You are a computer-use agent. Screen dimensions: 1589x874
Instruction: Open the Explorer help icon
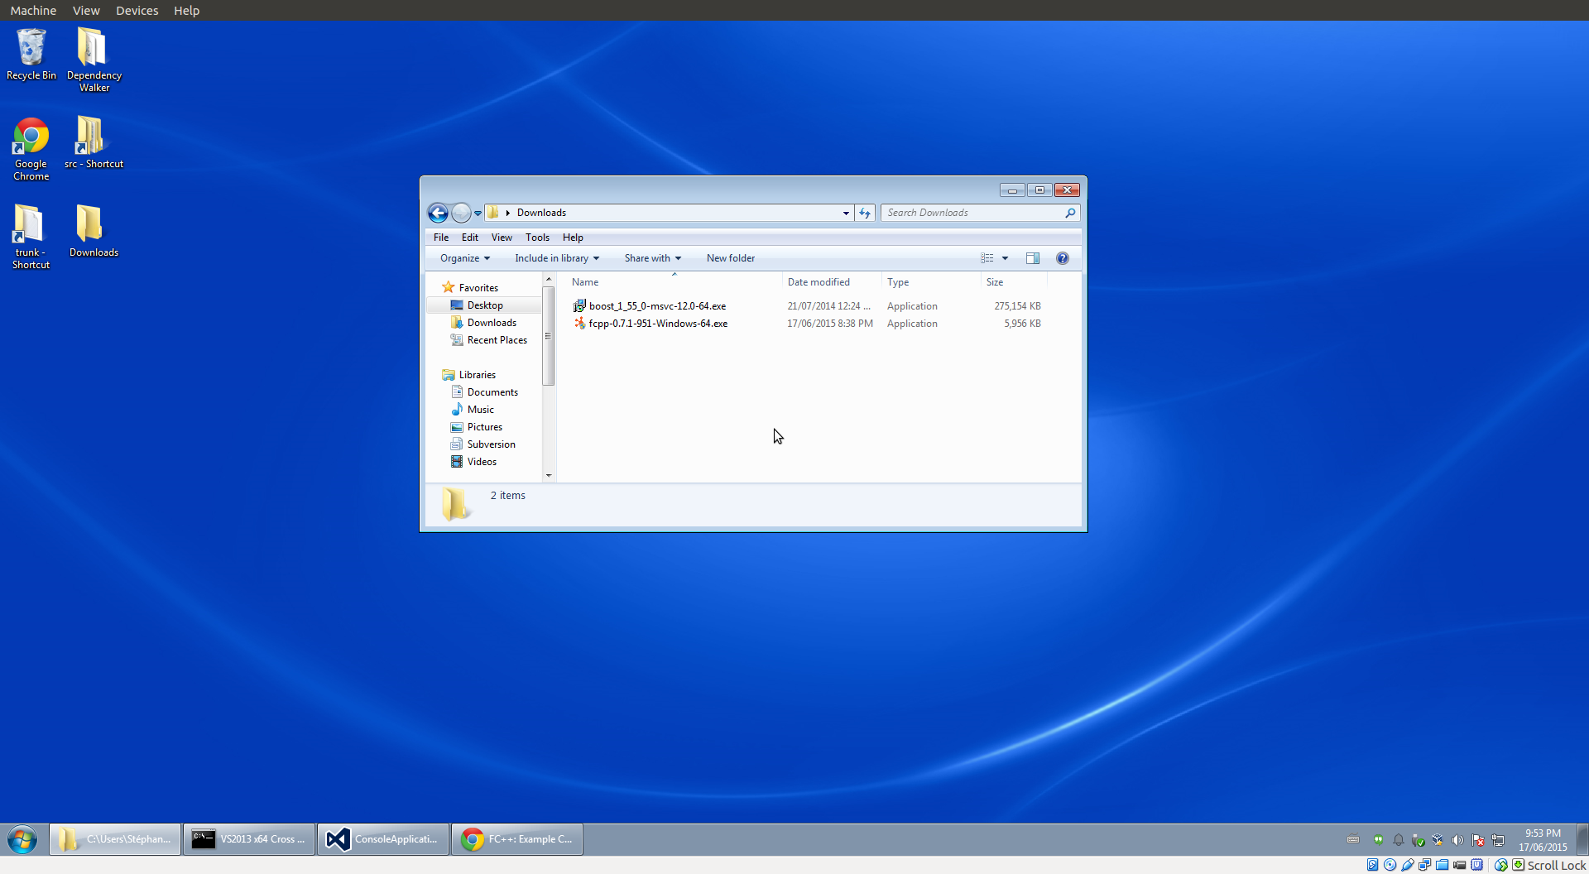click(x=1063, y=258)
